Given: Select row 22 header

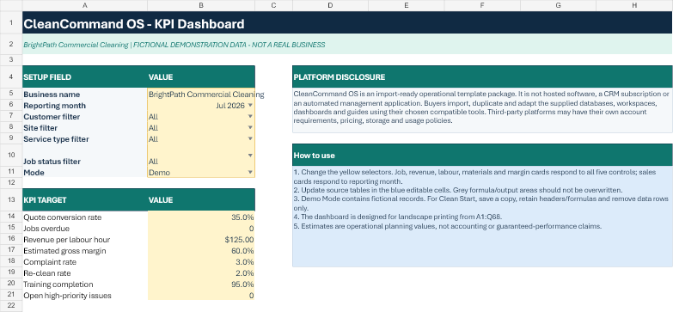Looking at the screenshot, I should (x=11, y=306).
